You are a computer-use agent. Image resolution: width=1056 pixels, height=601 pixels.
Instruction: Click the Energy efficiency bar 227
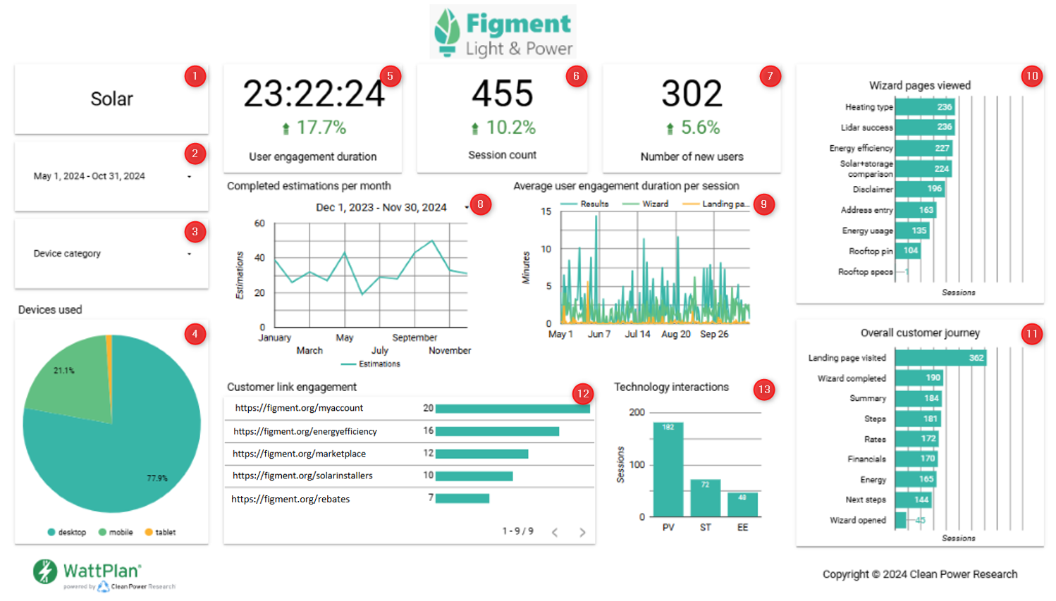[x=923, y=148]
